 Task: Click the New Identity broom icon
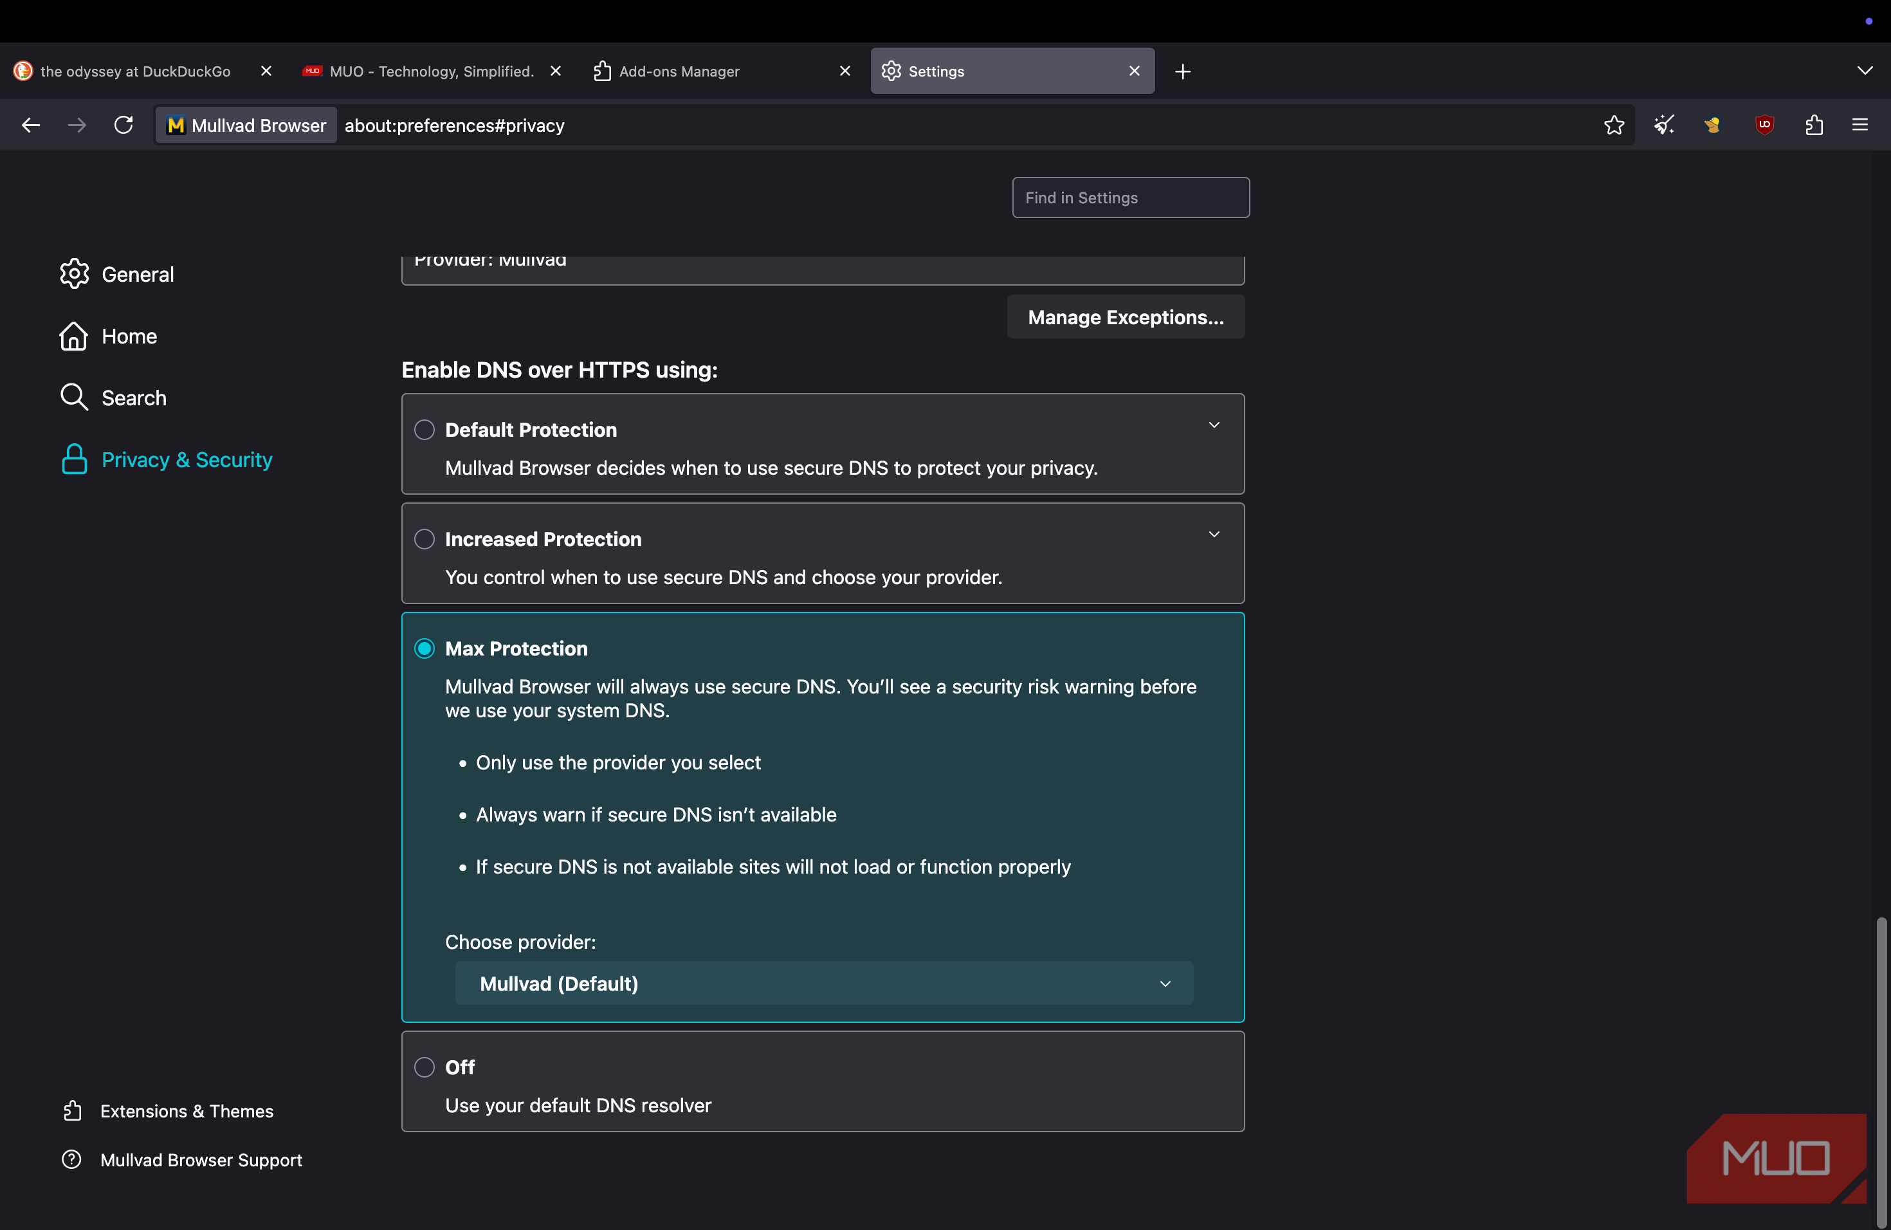coord(1664,125)
